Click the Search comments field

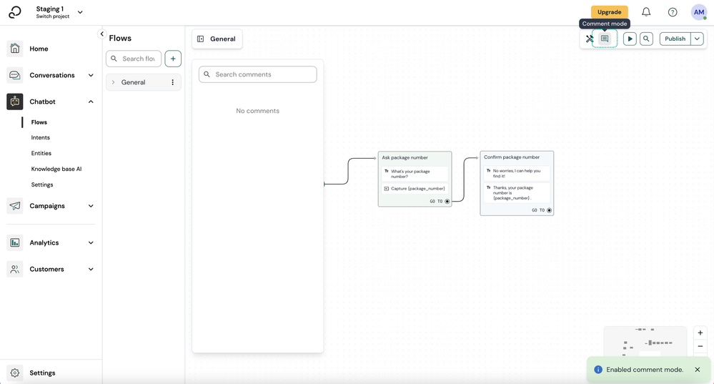pos(258,74)
